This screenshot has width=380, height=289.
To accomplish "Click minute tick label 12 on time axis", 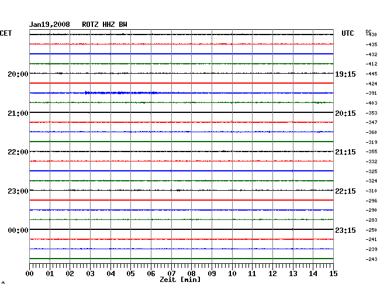I will pos(272,274).
